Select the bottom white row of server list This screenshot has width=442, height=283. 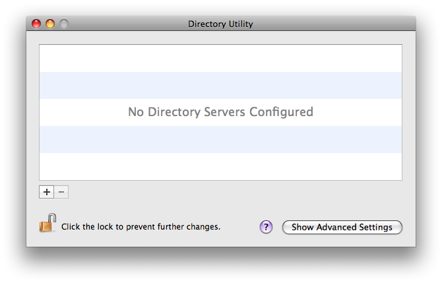coord(220,166)
